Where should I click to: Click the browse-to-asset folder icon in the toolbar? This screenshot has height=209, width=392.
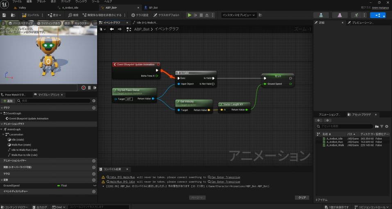tap(13, 15)
